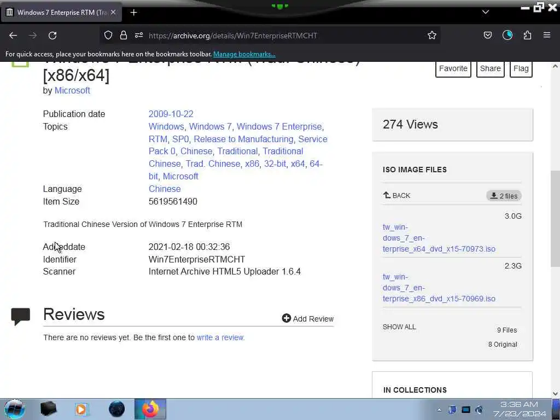
Task: Reload the page with refresh icon
Action: [x=52, y=36]
